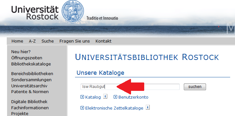235x116 pixels.
Task: Open Bibliothekskataloge in the sidebar
Action: coord(31,64)
